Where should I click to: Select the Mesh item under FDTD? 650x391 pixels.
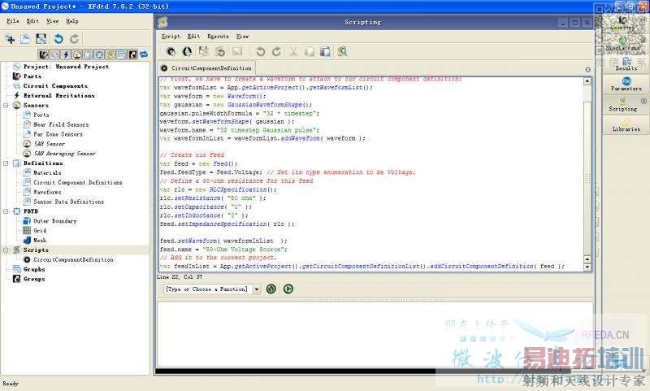point(40,240)
